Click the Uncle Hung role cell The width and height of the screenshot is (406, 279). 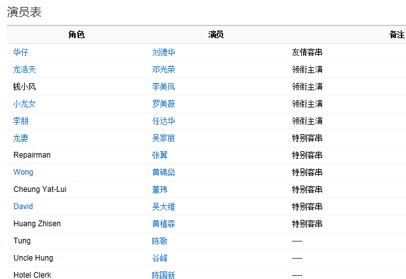click(33, 258)
